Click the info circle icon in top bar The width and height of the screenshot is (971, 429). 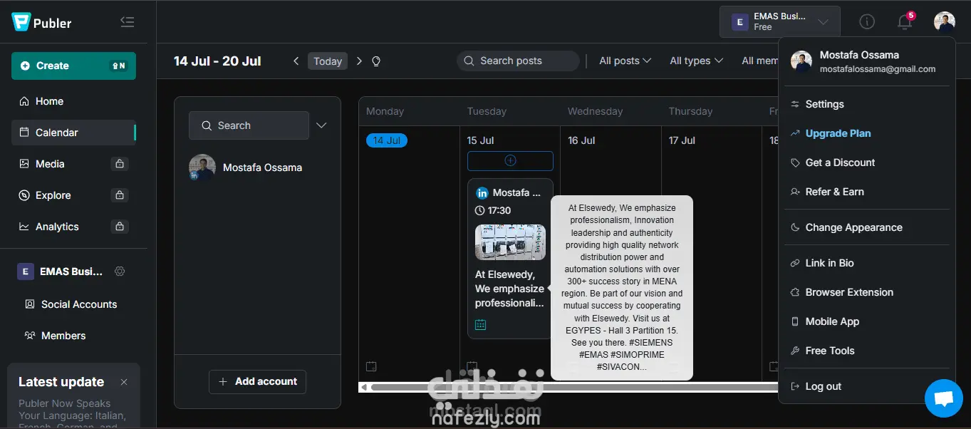pyautogui.click(x=867, y=21)
